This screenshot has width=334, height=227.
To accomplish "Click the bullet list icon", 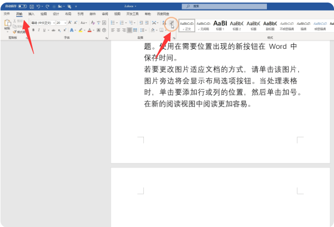I will point(113,23).
